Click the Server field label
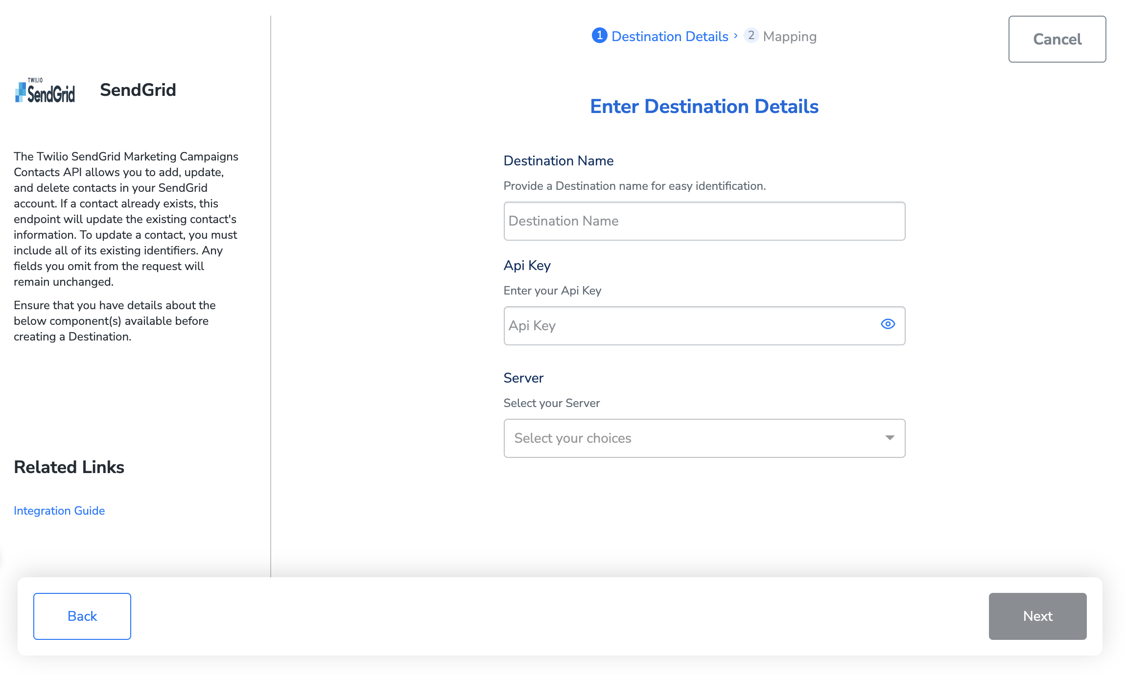 (x=523, y=378)
